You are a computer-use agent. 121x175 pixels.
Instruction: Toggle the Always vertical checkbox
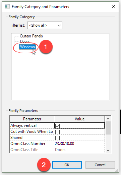click(57, 126)
